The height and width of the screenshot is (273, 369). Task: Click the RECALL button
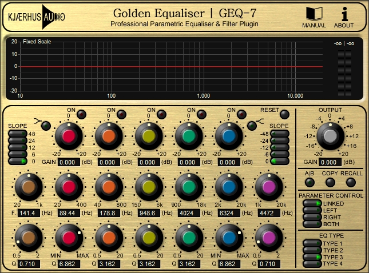point(351,182)
